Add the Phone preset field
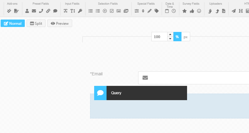This screenshot has height=133, width=249. 41,11
